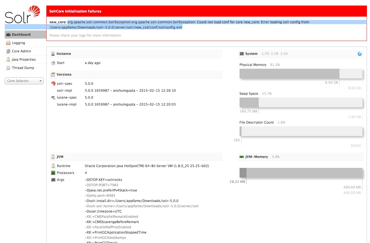Refresh system stats with reload icon
The image size is (370, 243).
(360, 54)
